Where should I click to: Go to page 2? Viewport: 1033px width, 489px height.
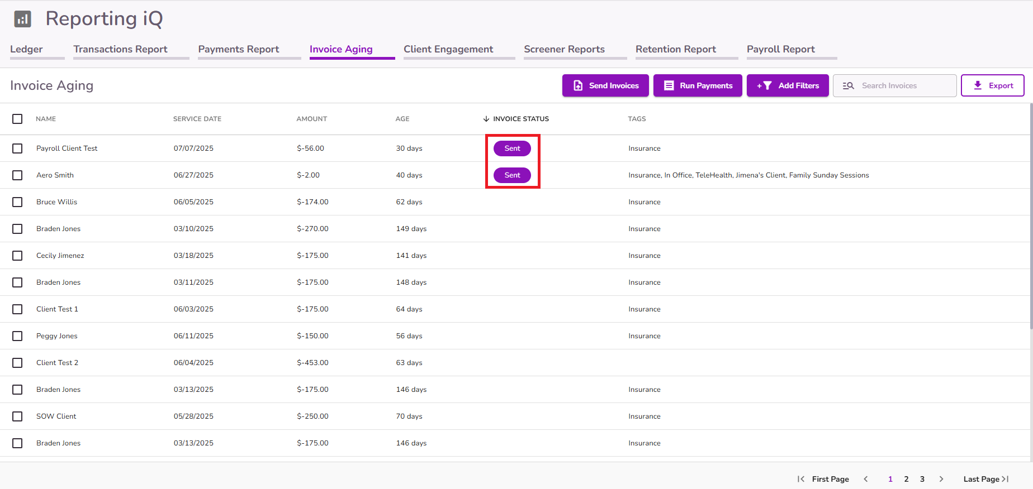906,479
